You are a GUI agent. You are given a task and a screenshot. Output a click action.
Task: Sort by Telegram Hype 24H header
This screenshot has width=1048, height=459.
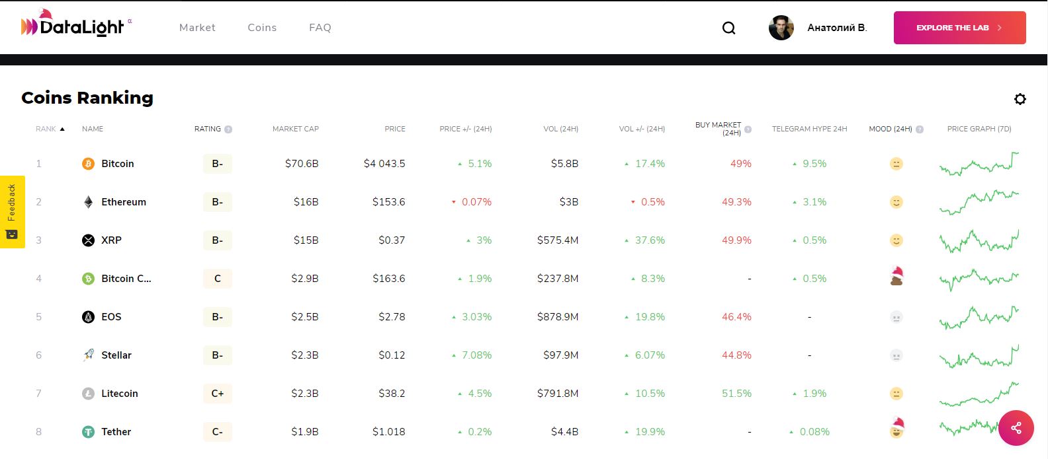809,129
